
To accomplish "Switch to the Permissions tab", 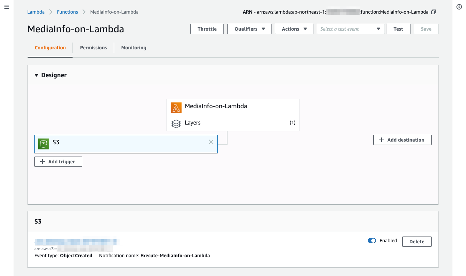I will pyautogui.click(x=93, y=48).
